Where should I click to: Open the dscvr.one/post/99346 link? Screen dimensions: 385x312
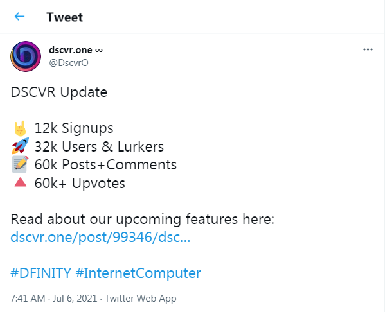(100, 237)
